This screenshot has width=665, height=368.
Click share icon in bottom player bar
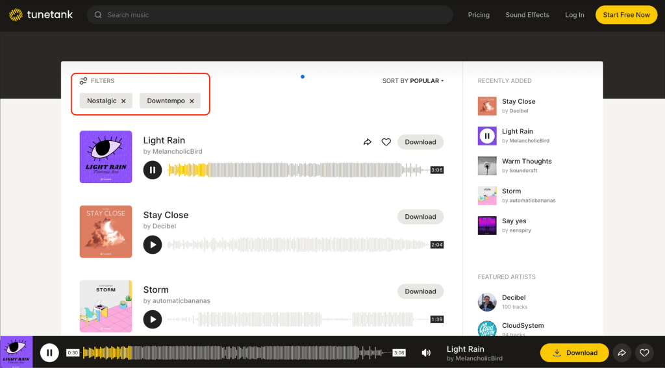point(621,353)
